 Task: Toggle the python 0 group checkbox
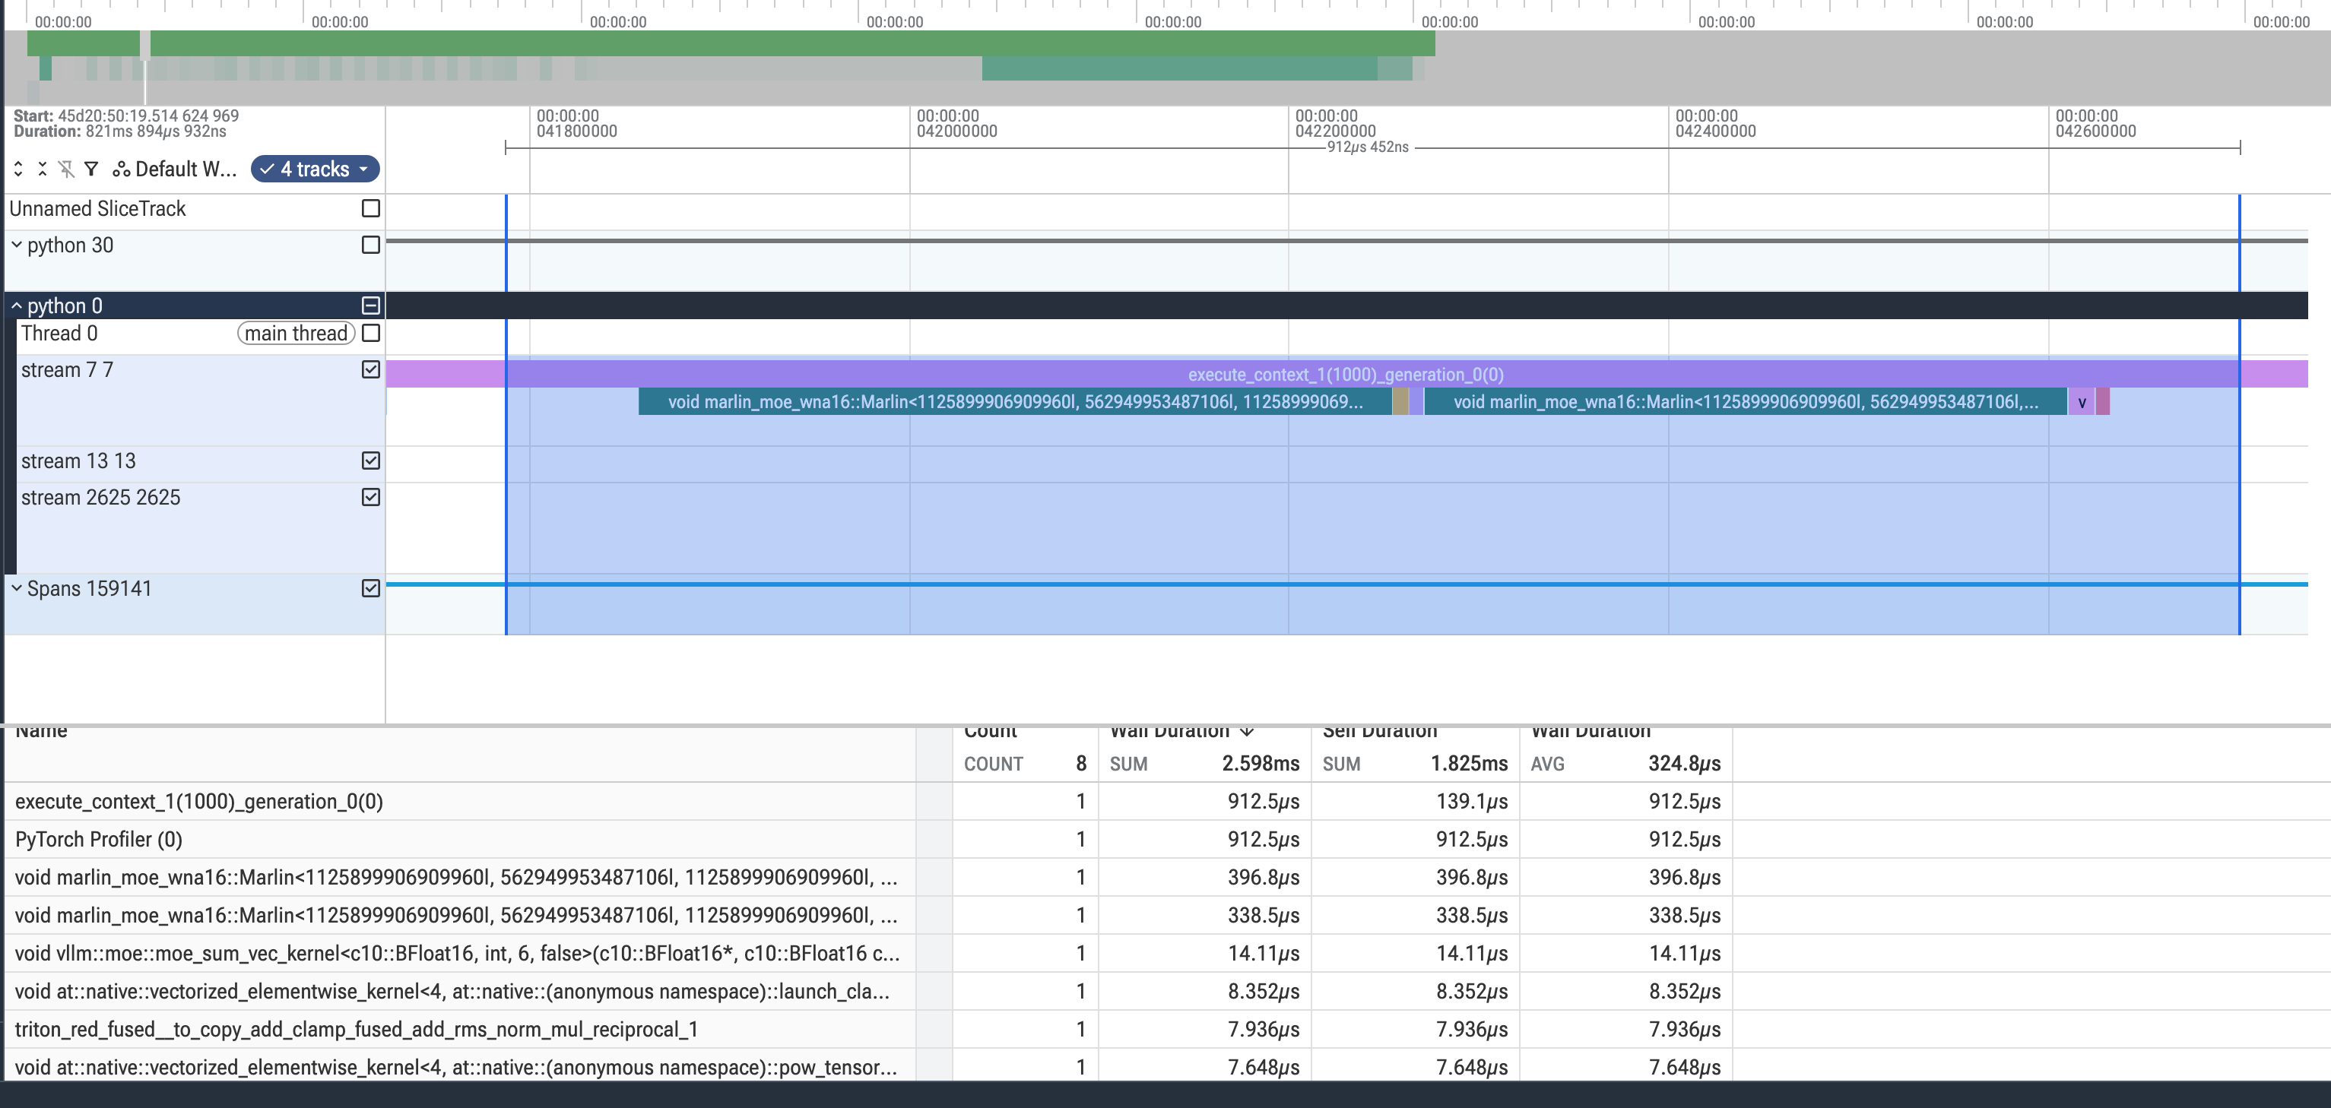[370, 305]
